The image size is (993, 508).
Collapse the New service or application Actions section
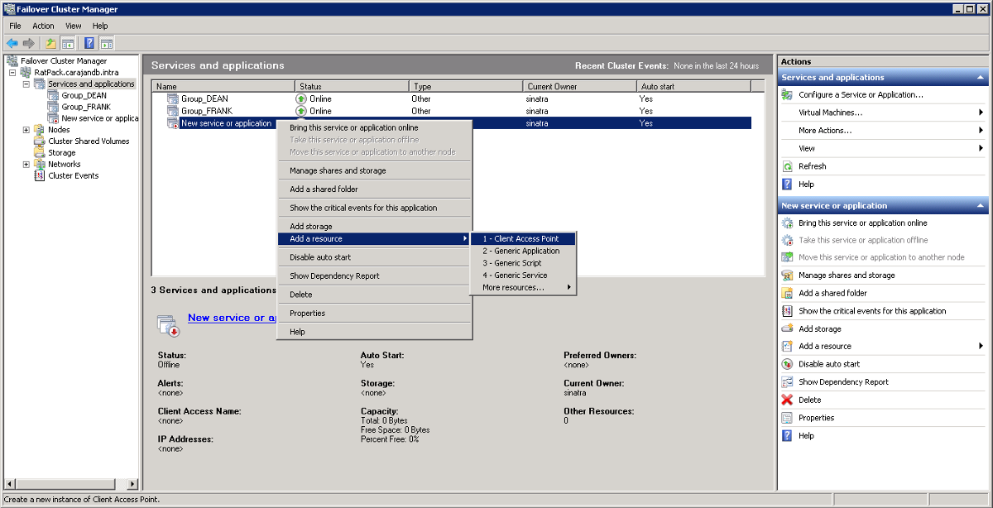point(981,206)
